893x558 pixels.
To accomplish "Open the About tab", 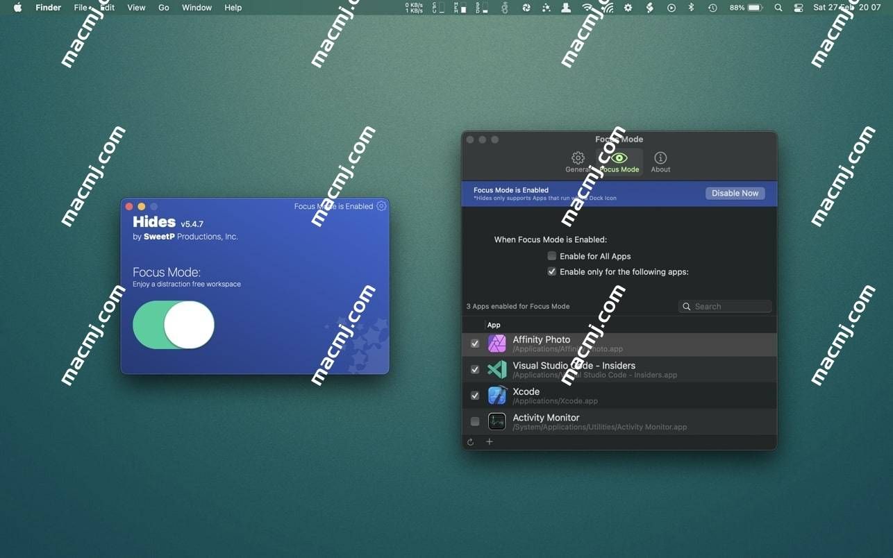I will (660, 162).
